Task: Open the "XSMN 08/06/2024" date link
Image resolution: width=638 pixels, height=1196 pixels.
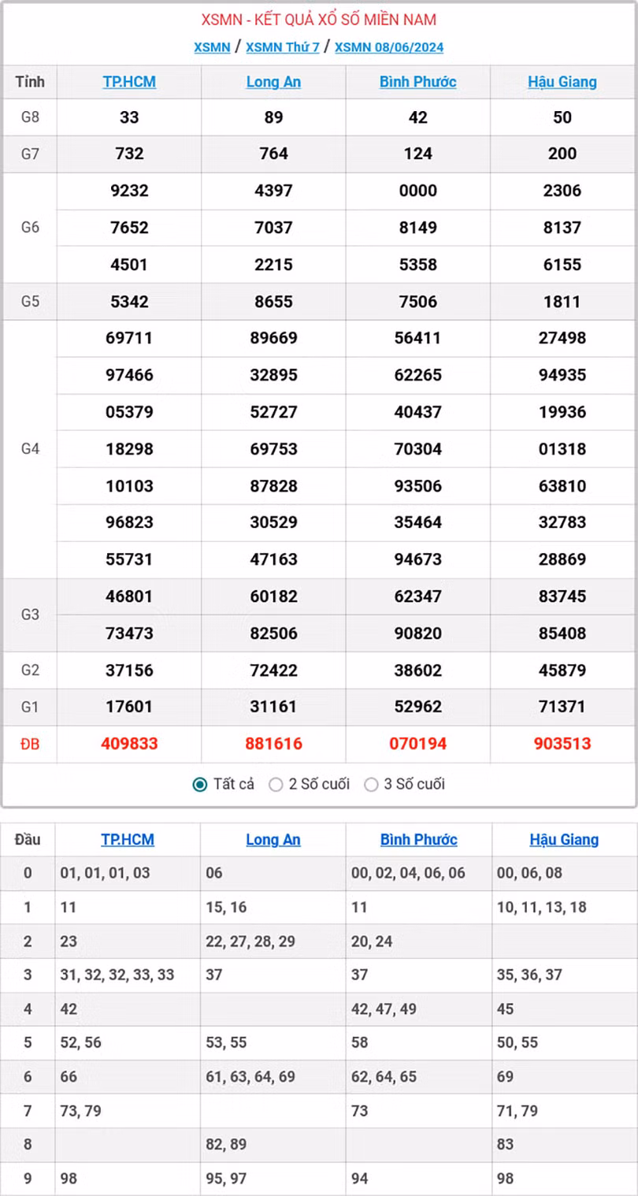Action: [387, 47]
